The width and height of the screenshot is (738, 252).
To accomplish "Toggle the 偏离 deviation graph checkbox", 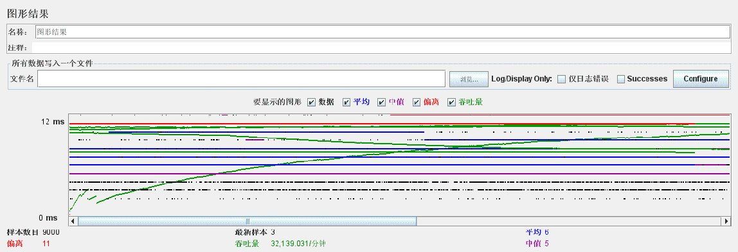I will click(x=417, y=103).
